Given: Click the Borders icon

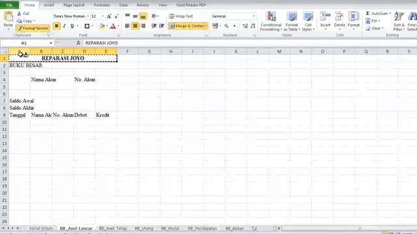Looking at the screenshot, I should click(x=87, y=26).
